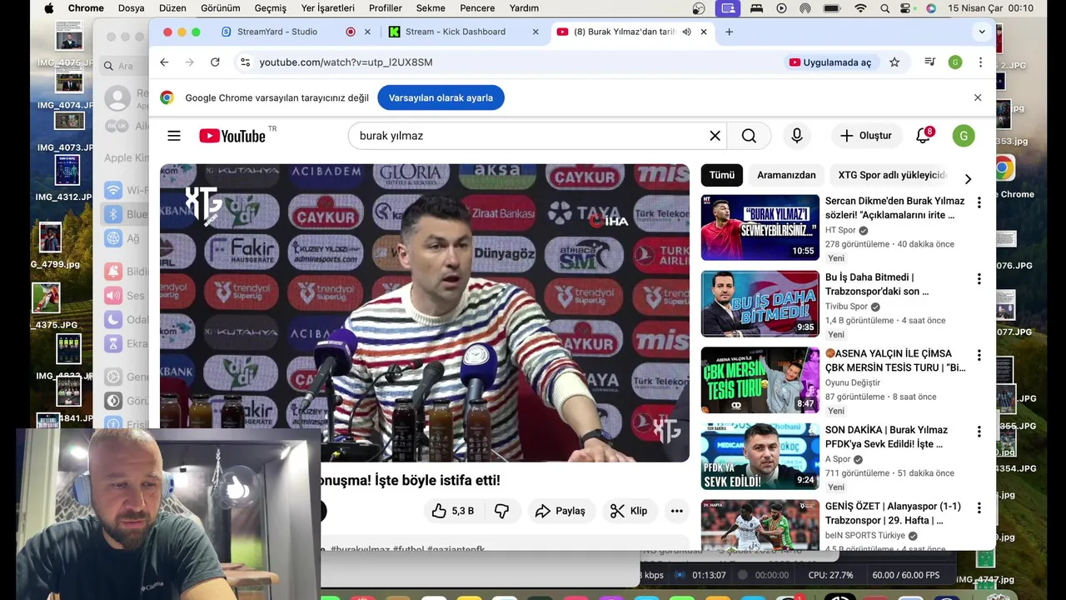Open the Görünüm menu
Screen dimensions: 1066x600
pyautogui.click(x=220, y=8)
